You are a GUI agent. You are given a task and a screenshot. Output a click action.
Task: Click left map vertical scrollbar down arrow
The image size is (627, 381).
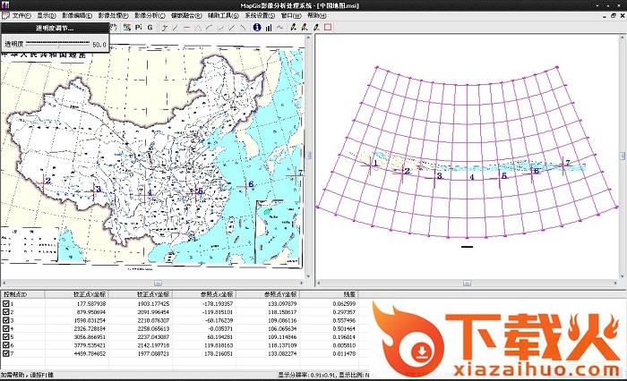pyautogui.click(x=308, y=276)
